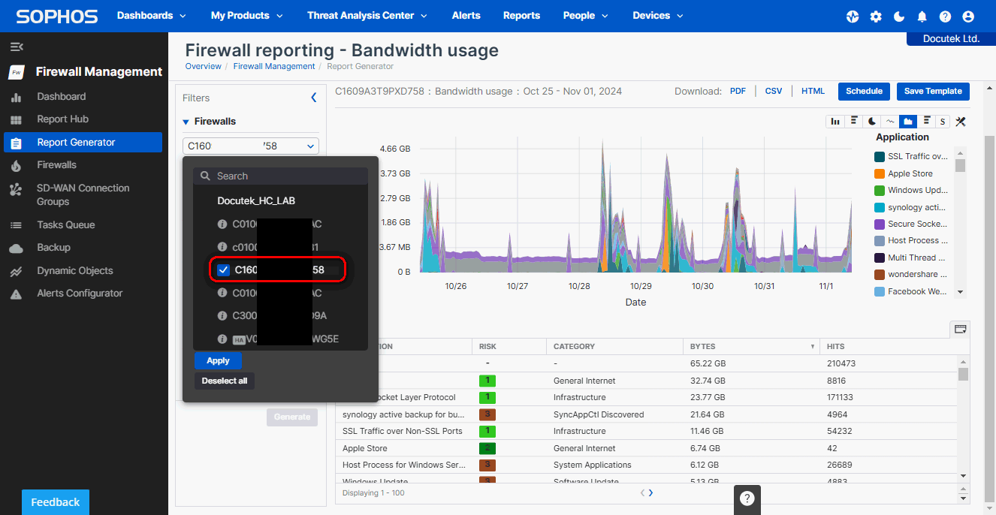996x515 pixels.
Task: Open the notifications bell
Action: (x=922, y=17)
